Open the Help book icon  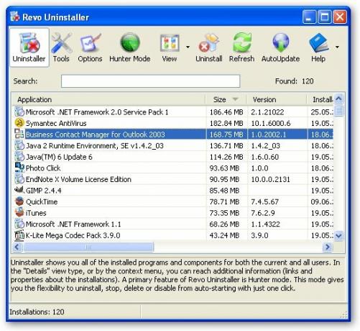318,47
